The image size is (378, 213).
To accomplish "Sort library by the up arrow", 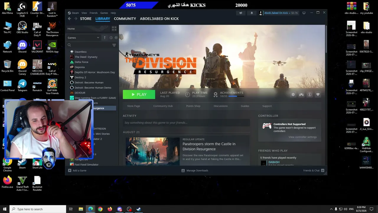I will (105, 38).
